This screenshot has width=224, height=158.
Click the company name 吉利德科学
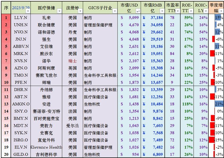(46, 154)
